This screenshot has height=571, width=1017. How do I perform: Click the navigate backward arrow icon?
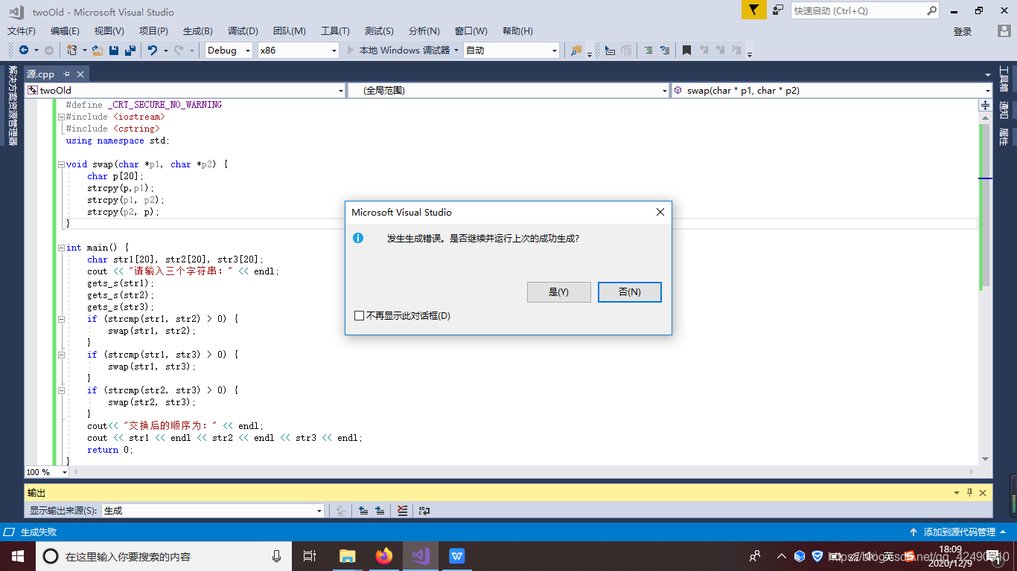[x=24, y=50]
